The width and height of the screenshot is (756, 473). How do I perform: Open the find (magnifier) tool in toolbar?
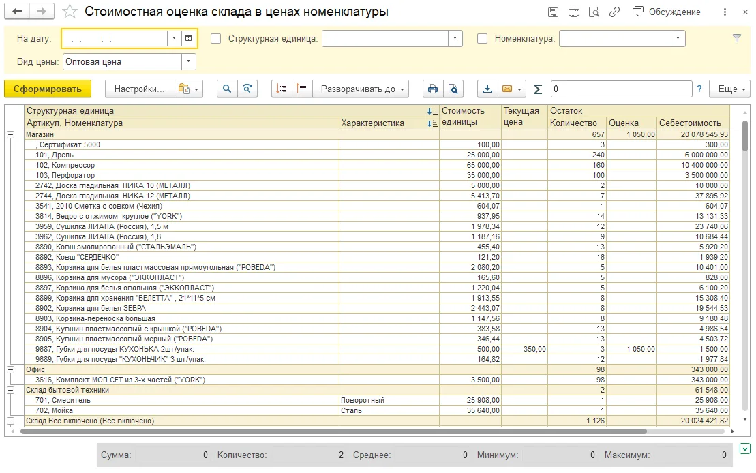(x=227, y=89)
